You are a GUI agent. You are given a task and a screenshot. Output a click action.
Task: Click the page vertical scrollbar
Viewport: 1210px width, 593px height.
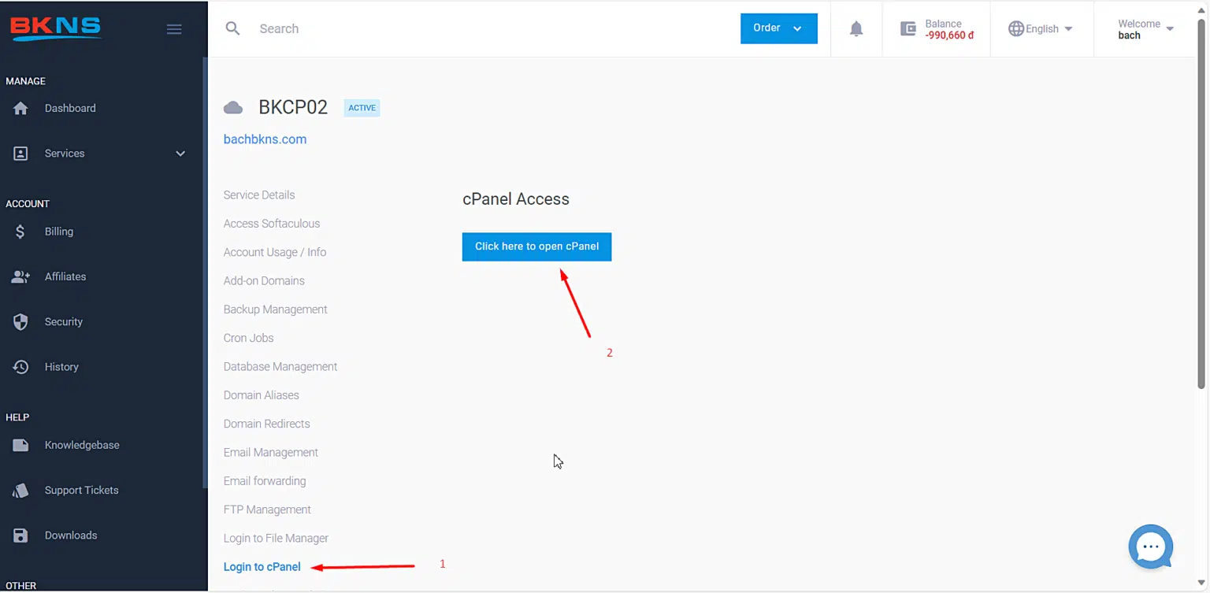tap(1201, 205)
